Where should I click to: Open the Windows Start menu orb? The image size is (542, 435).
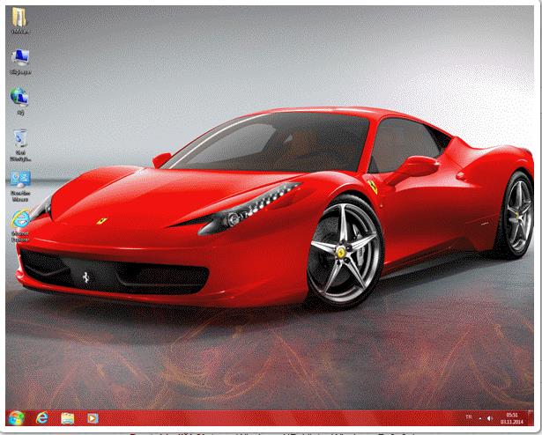coord(16,417)
